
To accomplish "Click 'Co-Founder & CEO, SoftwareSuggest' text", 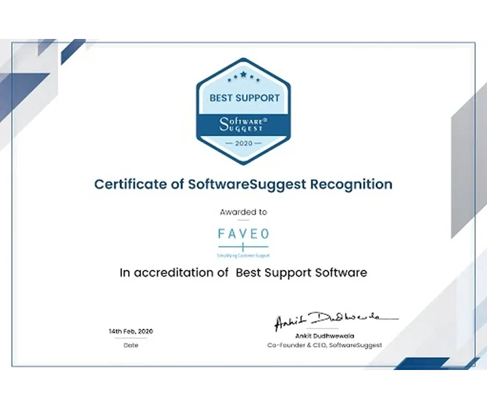I will [x=325, y=345].
